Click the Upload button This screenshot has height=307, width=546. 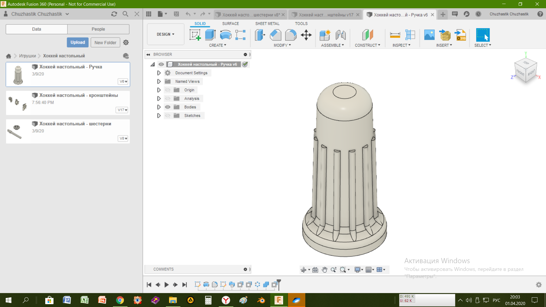[x=78, y=42]
